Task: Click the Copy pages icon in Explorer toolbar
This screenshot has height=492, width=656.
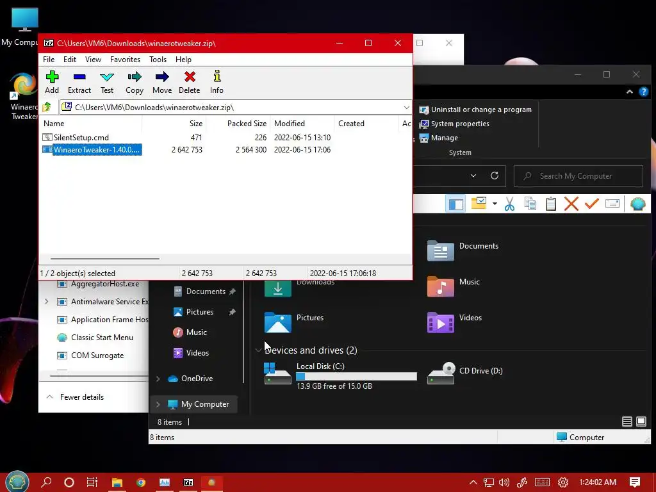Action: point(530,204)
